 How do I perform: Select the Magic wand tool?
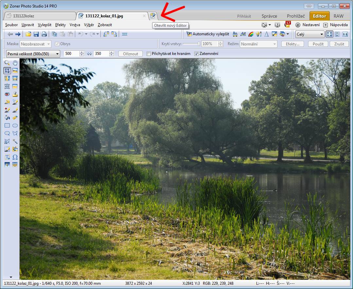(15, 141)
